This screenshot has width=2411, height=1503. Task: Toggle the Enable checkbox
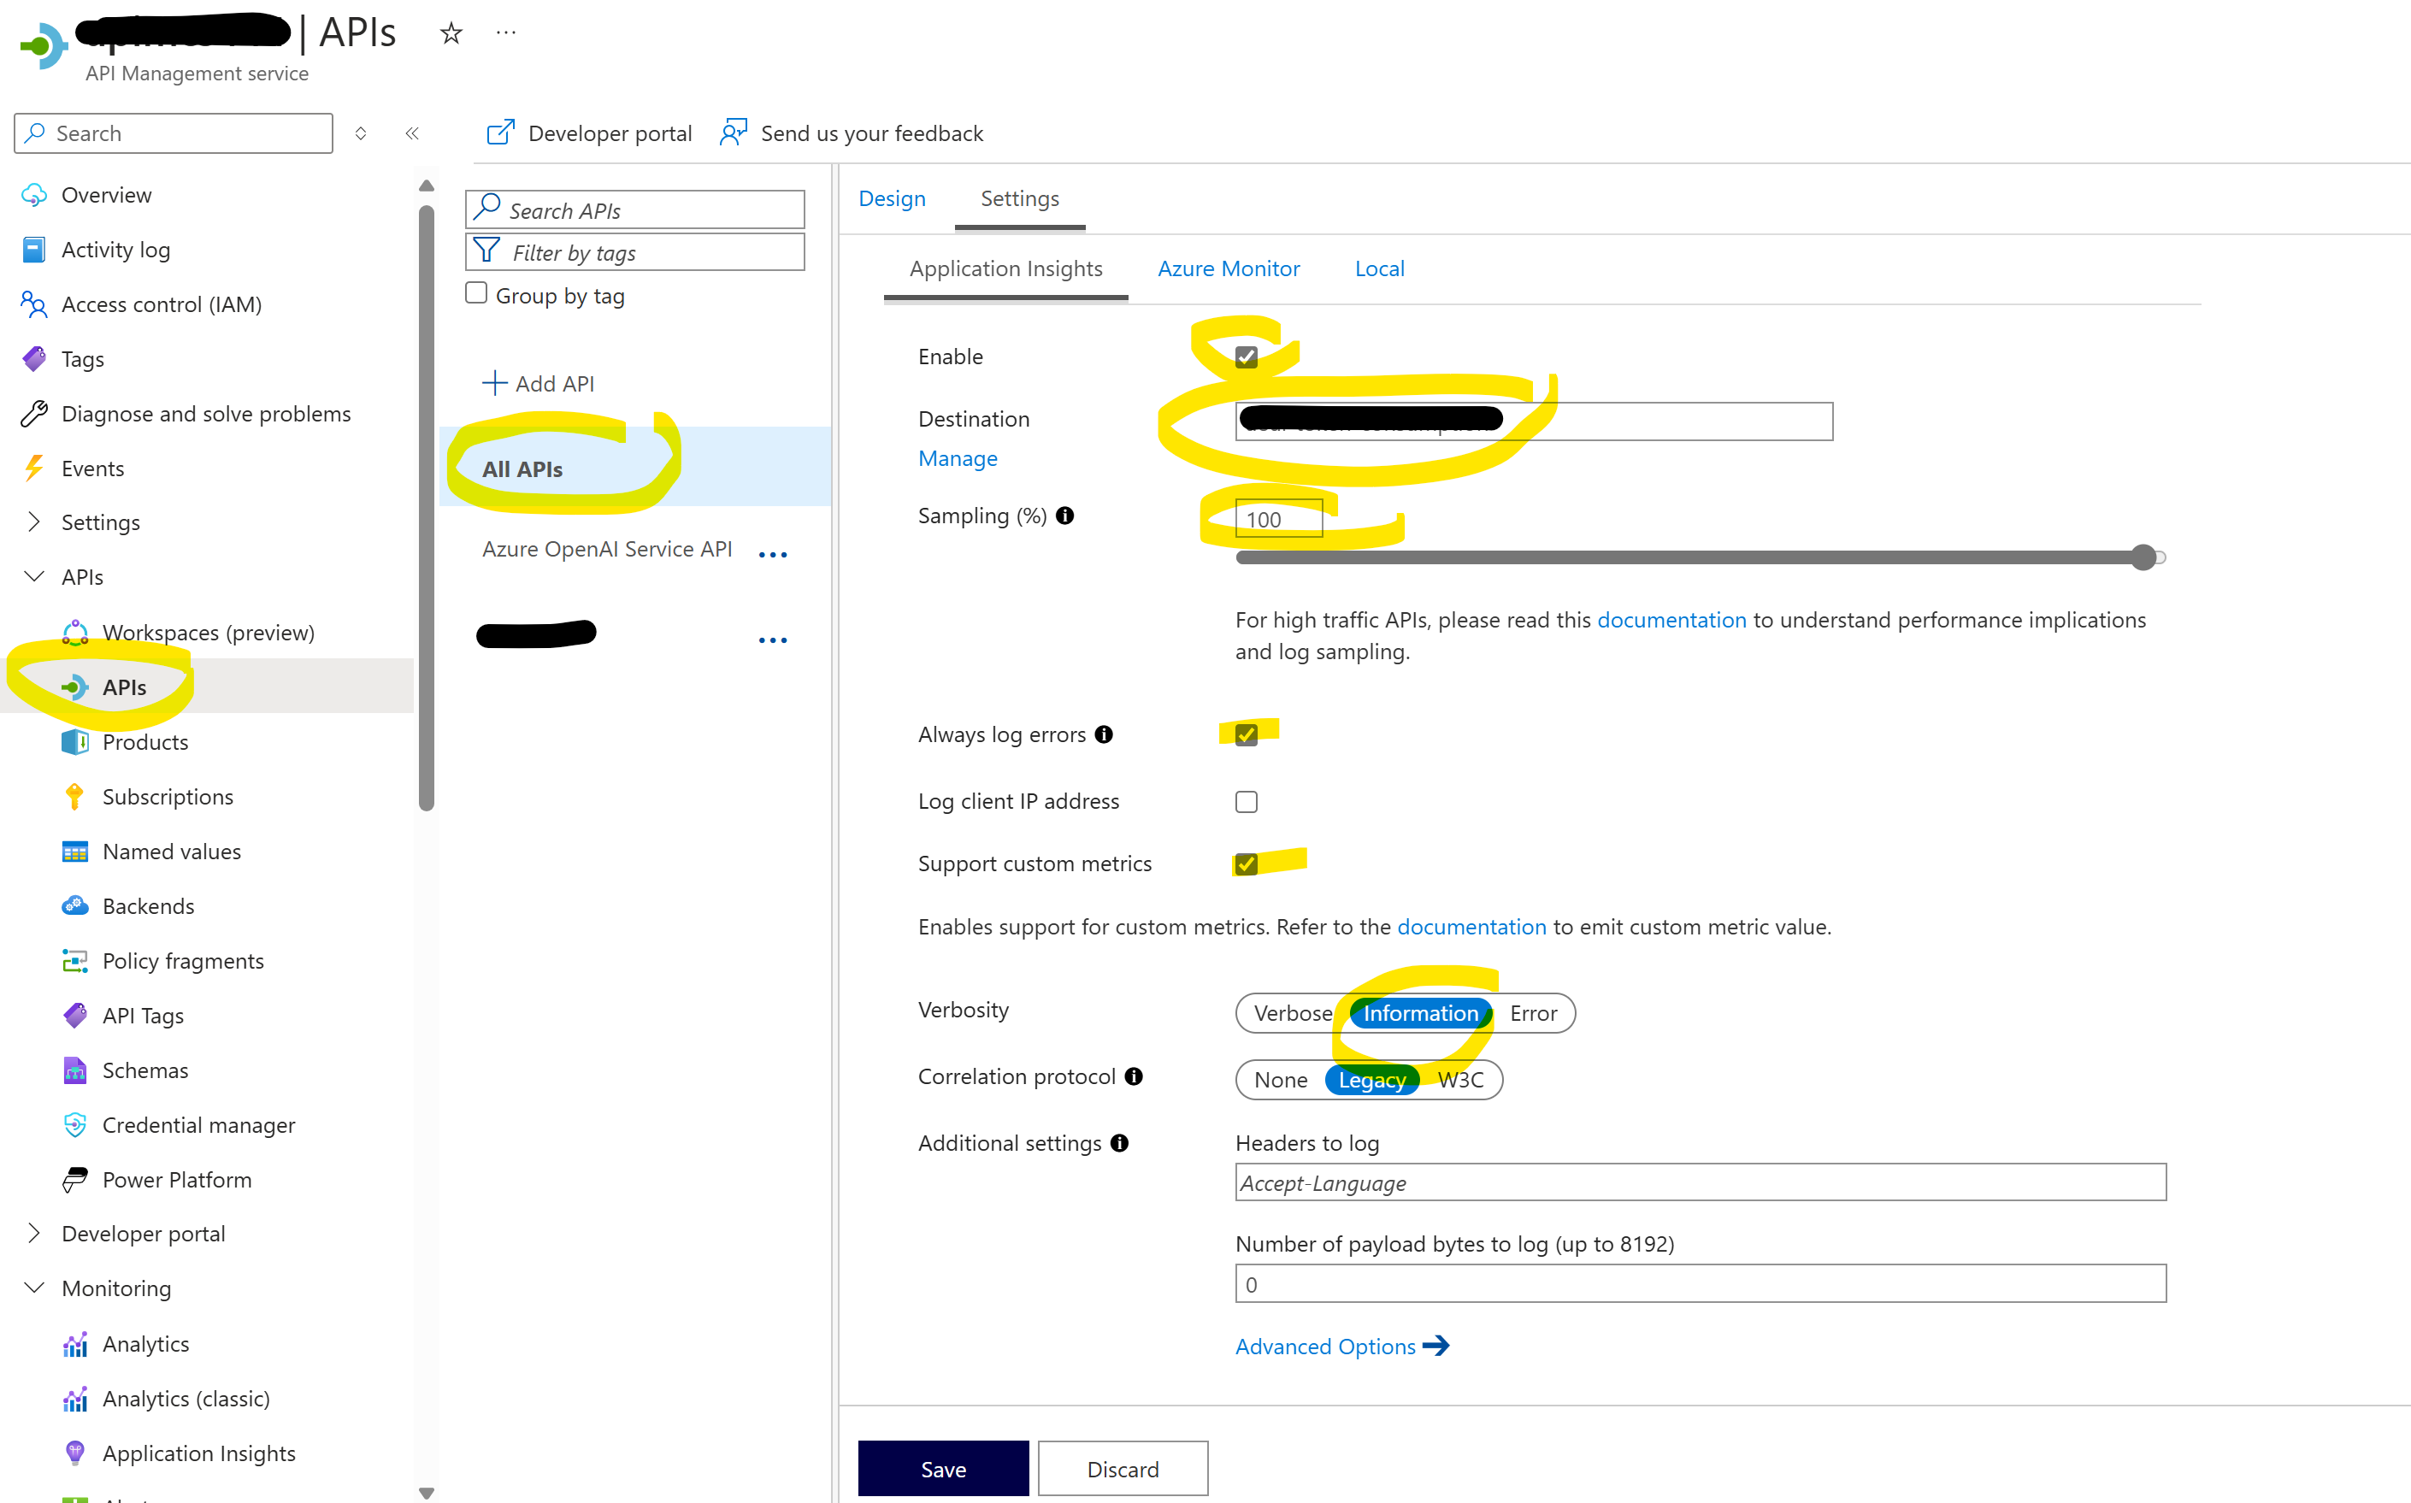pos(1245,357)
